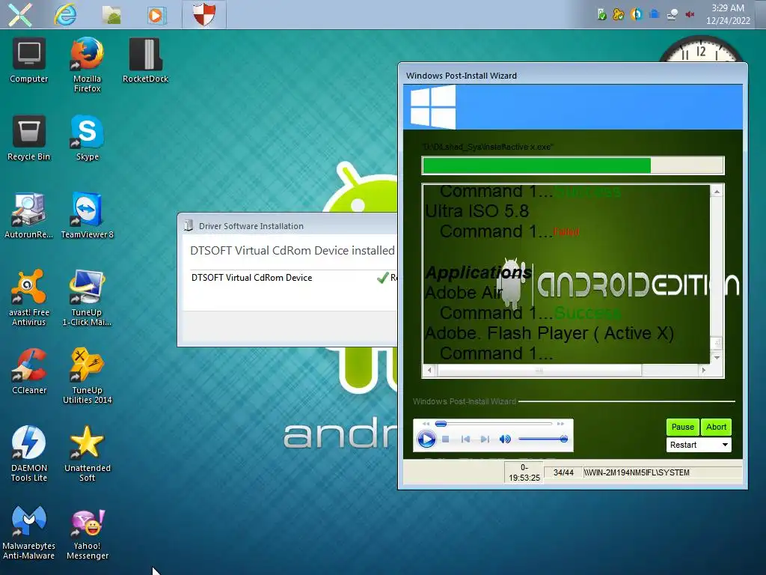Click the right arrow of horizontal log scrollbar
Screen dimensions: 766x575
(703, 371)
